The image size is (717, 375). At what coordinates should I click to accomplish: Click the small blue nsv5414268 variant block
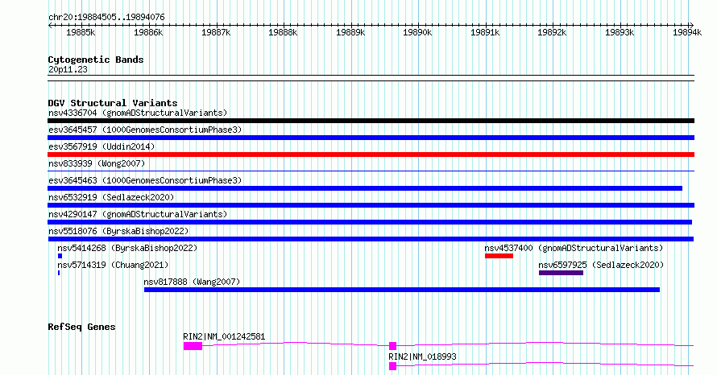(x=60, y=256)
